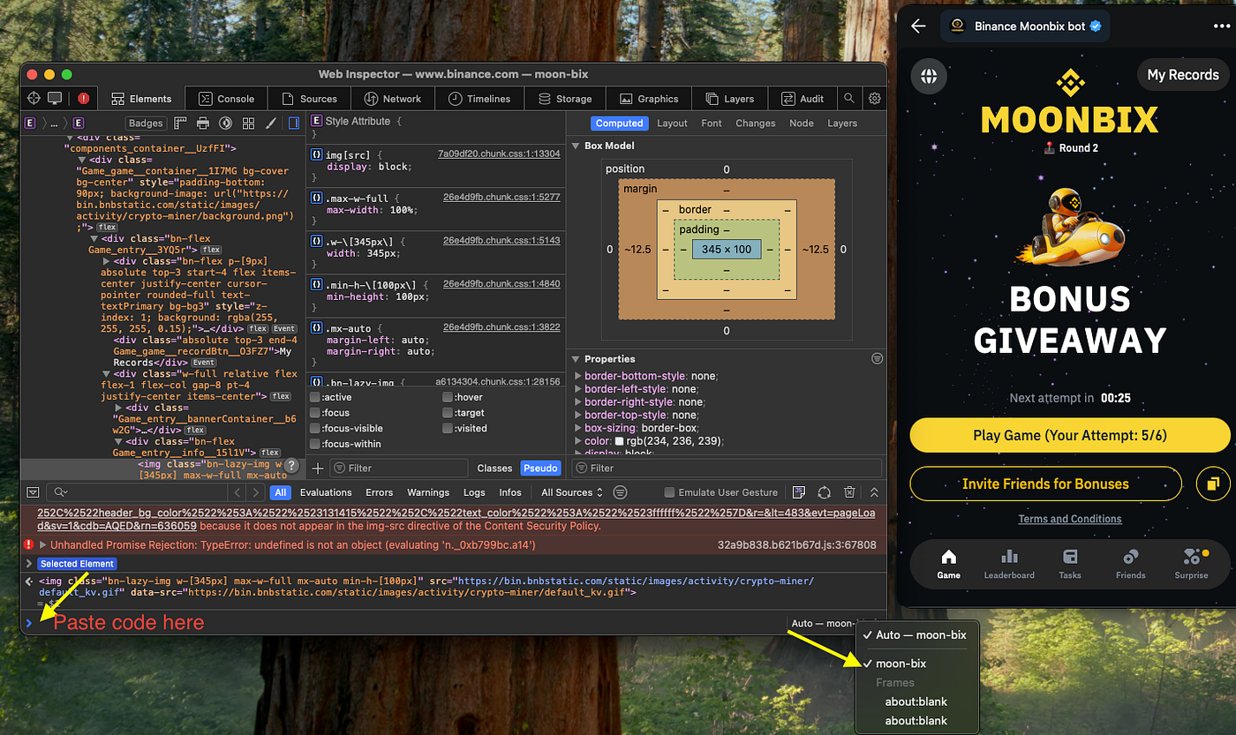Click Invite Friends for Bonuses button
Screen dimensions: 1236x735
point(1045,484)
